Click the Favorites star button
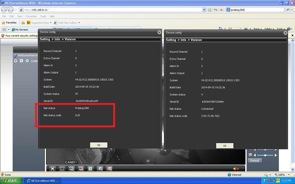The height and width of the screenshot is (184, 295). pyautogui.click(x=9, y=23)
